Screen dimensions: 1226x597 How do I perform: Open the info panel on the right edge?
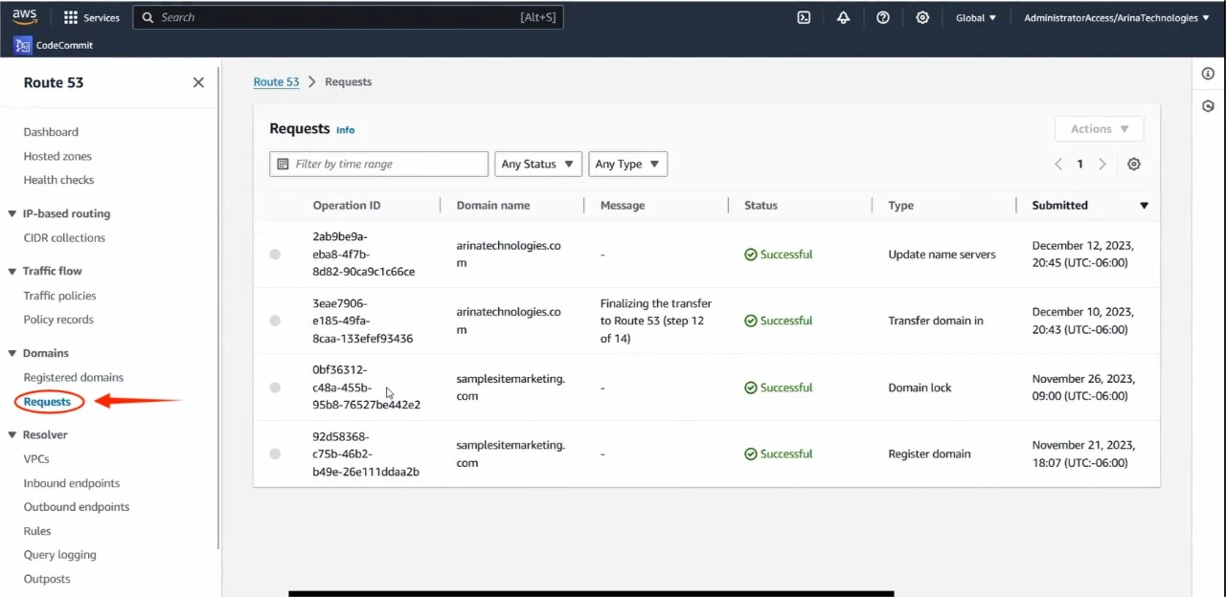(x=1208, y=73)
